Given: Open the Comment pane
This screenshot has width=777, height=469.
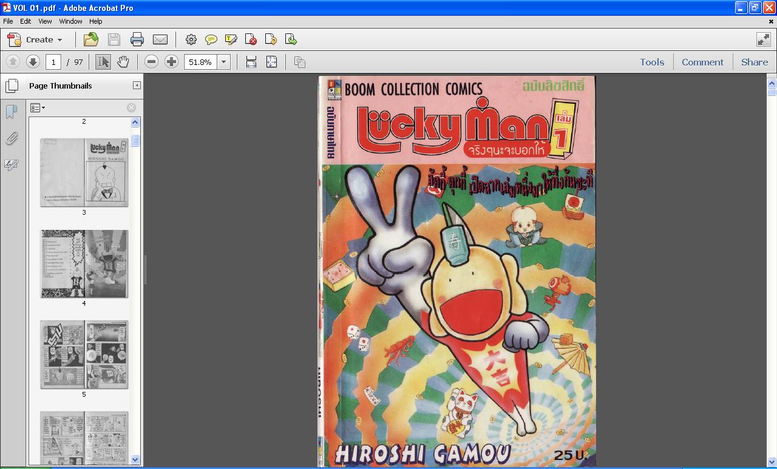Looking at the screenshot, I should click(x=702, y=62).
